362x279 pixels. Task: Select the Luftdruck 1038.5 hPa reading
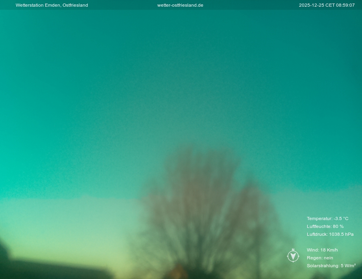(330, 234)
